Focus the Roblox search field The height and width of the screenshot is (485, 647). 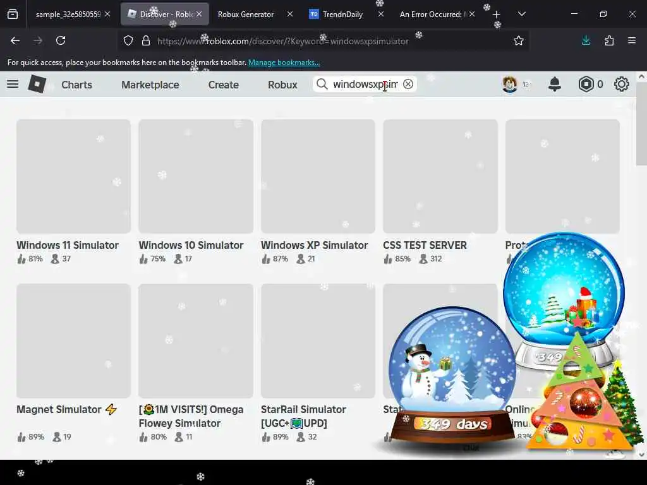[x=365, y=84]
